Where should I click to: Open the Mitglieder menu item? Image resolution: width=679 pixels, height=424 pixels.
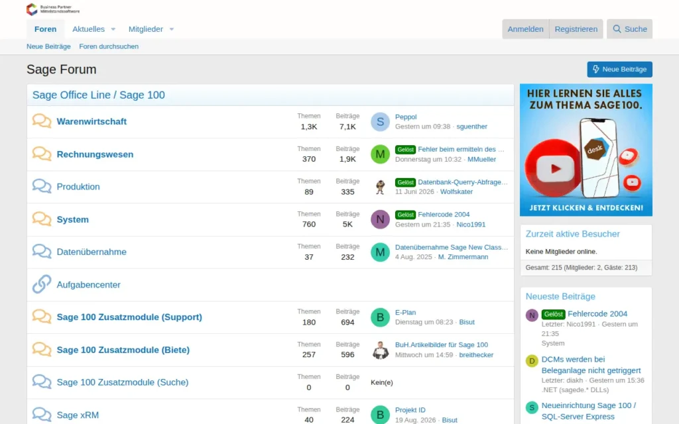click(145, 29)
